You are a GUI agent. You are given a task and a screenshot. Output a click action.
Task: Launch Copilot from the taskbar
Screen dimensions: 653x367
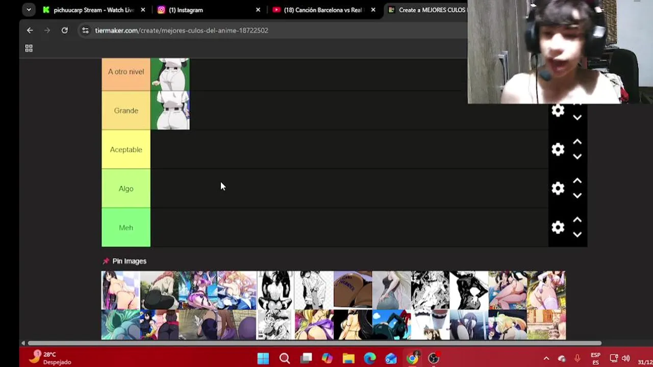327,358
